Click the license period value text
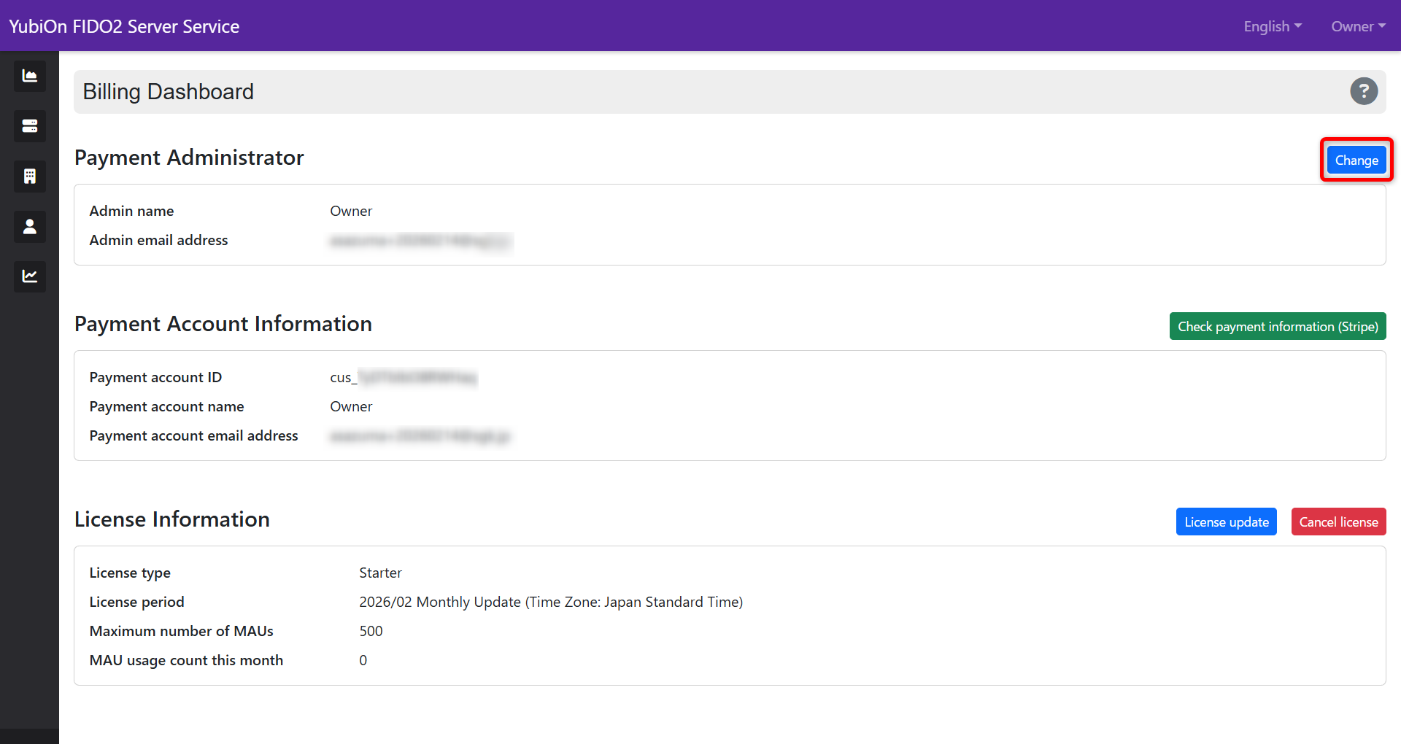The height and width of the screenshot is (744, 1401). click(550, 602)
